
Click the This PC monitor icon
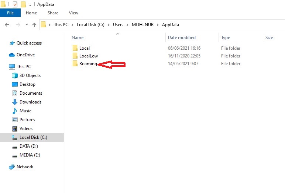[12, 67]
